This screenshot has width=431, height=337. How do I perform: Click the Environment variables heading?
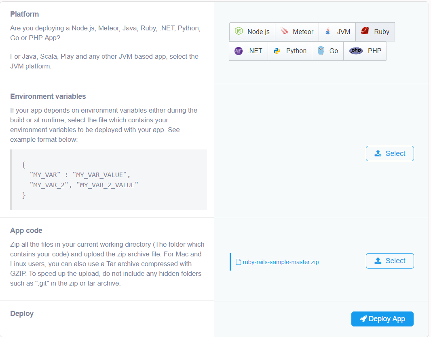pyautogui.click(x=48, y=96)
